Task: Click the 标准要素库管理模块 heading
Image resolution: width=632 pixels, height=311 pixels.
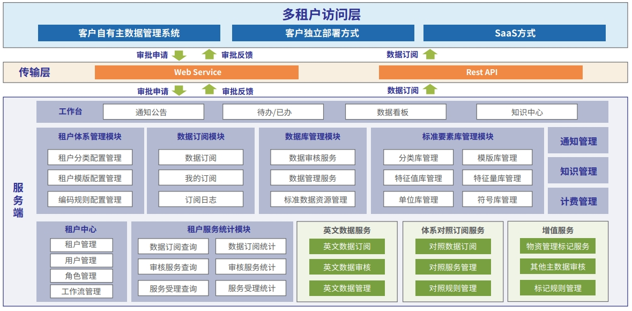Action: [457, 137]
